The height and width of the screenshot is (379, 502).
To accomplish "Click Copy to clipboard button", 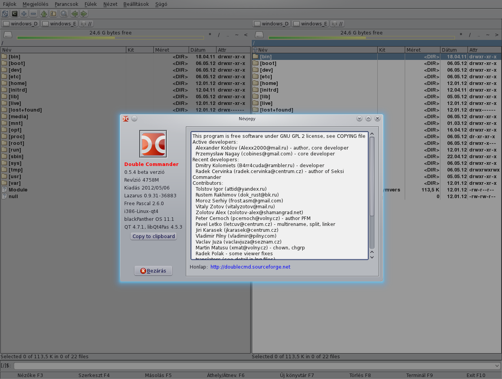I will tap(154, 236).
